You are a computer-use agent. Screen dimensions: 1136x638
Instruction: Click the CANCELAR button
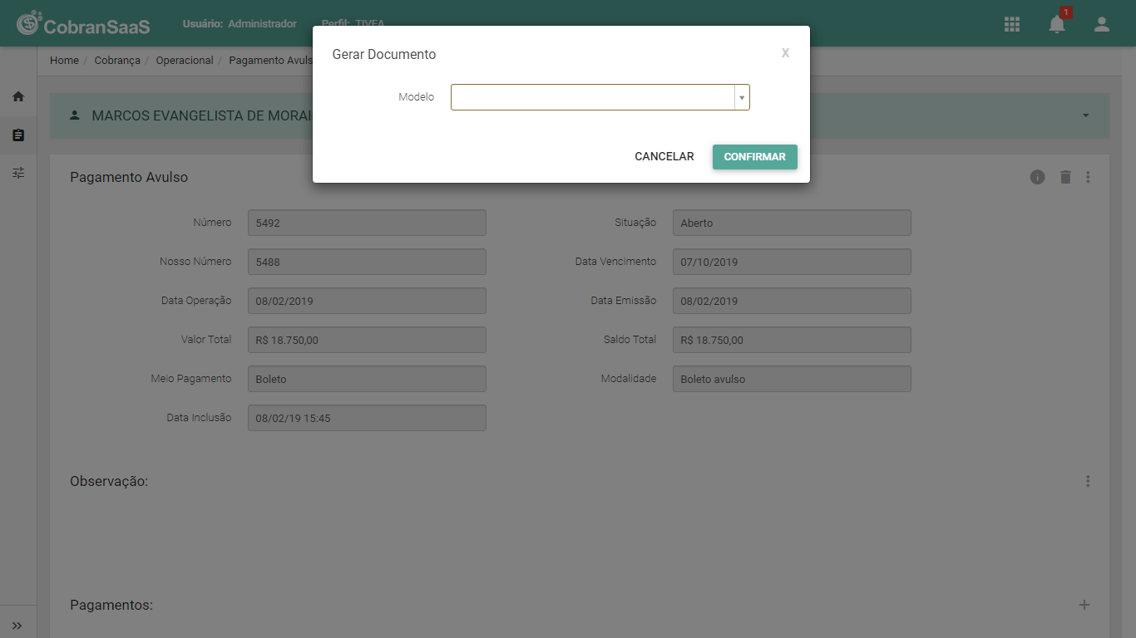pyautogui.click(x=664, y=157)
